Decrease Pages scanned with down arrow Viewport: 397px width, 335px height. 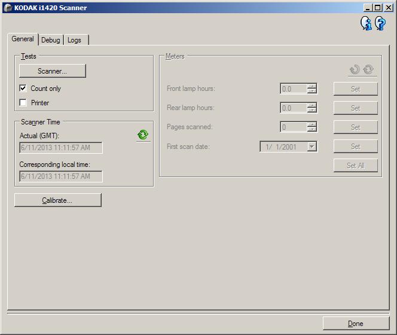pos(312,129)
